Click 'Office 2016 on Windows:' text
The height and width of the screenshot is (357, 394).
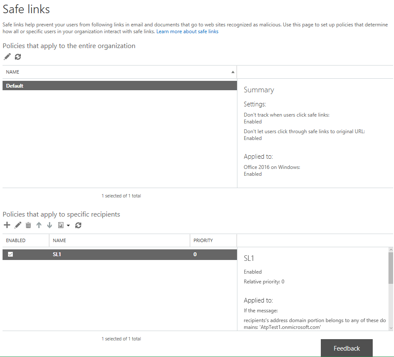[272, 167]
